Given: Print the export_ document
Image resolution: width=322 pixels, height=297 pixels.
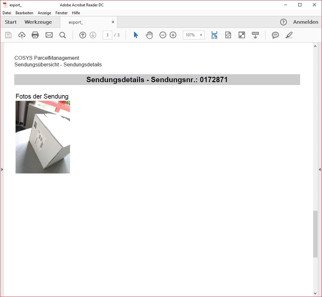Looking at the screenshot, I should 35,35.
